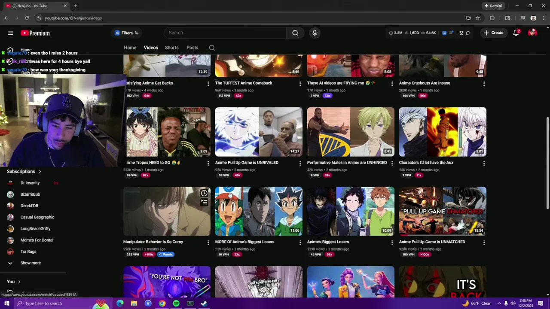Open the account avatar menu in the YouTube header
Screen dimensions: 550x309
click(532, 33)
